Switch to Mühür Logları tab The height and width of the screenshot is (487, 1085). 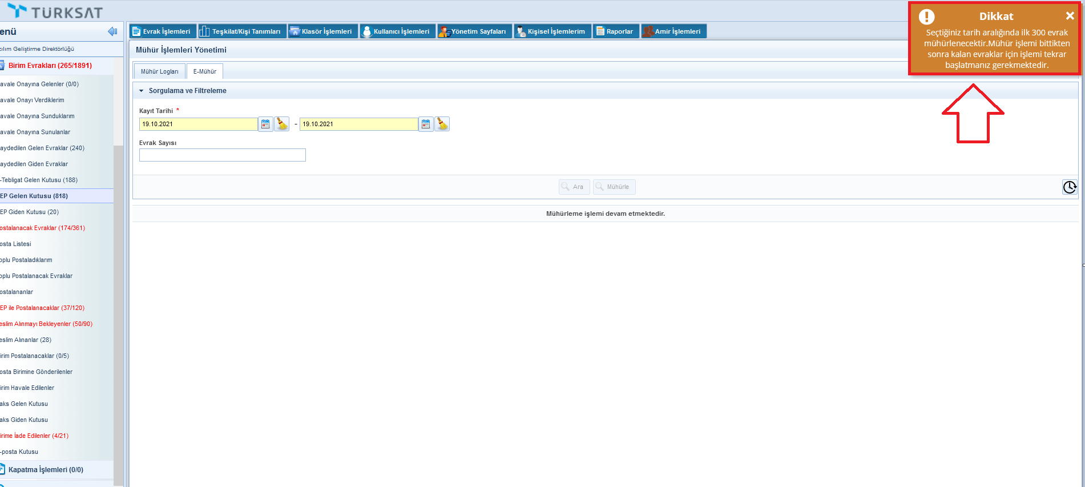[159, 71]
